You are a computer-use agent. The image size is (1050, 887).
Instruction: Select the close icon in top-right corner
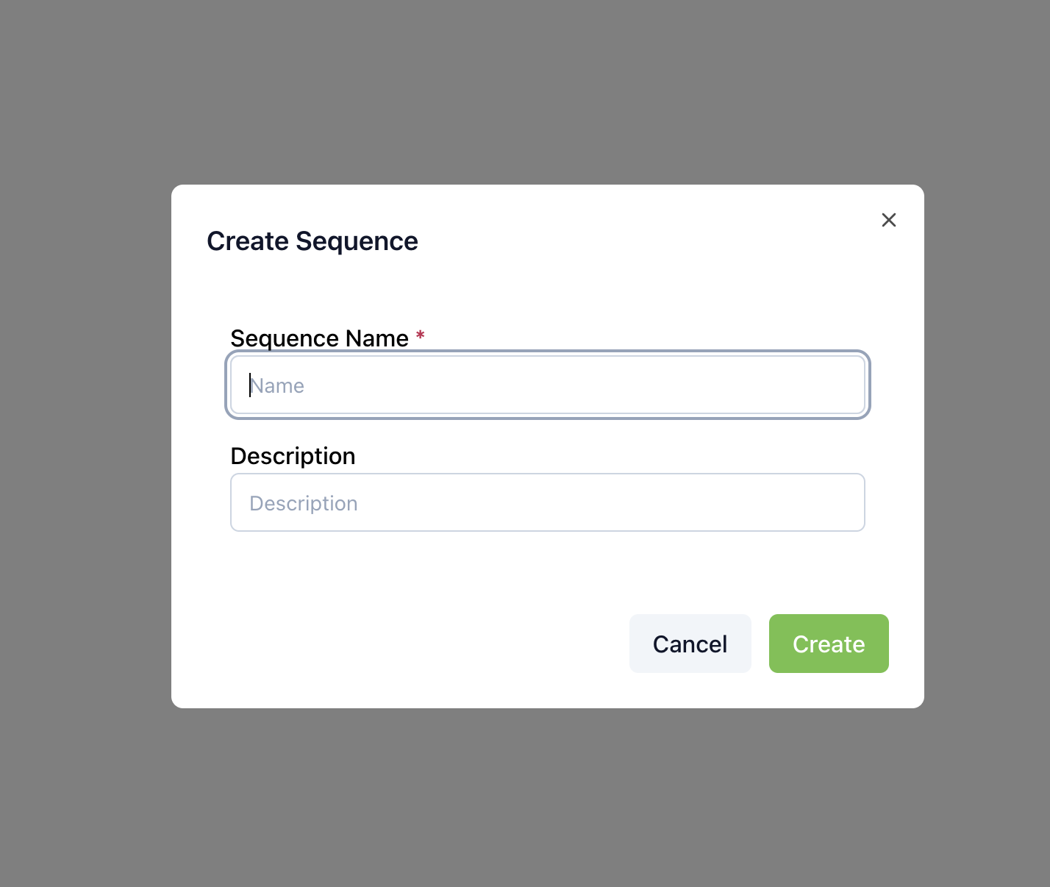point(889,220)
